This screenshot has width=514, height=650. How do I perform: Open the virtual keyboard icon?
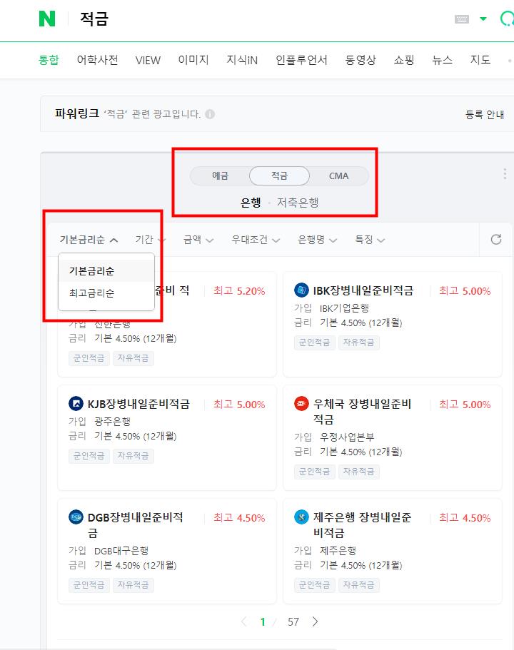(462, 19)
